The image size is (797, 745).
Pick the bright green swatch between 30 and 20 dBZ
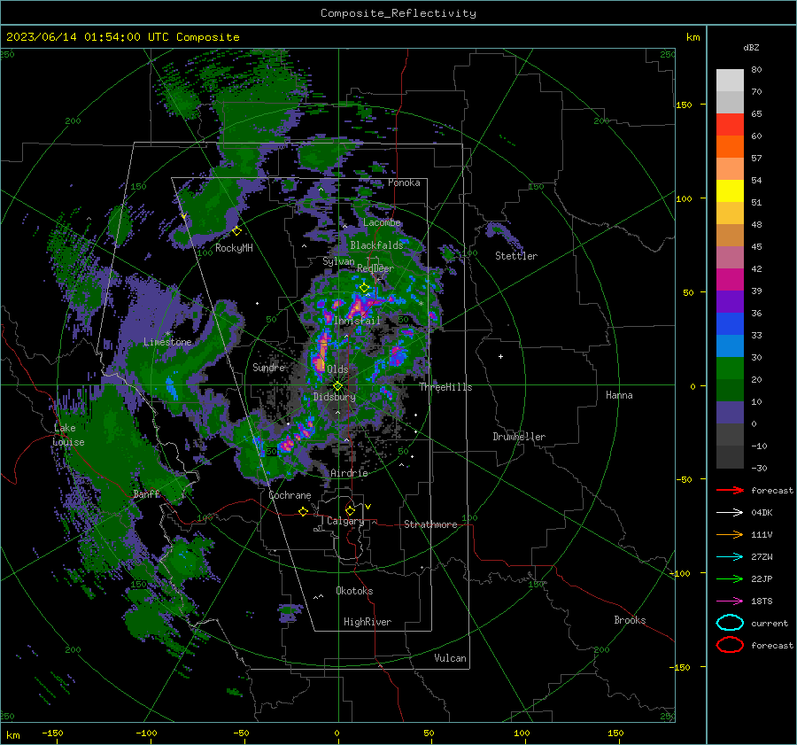pos(730,368)
